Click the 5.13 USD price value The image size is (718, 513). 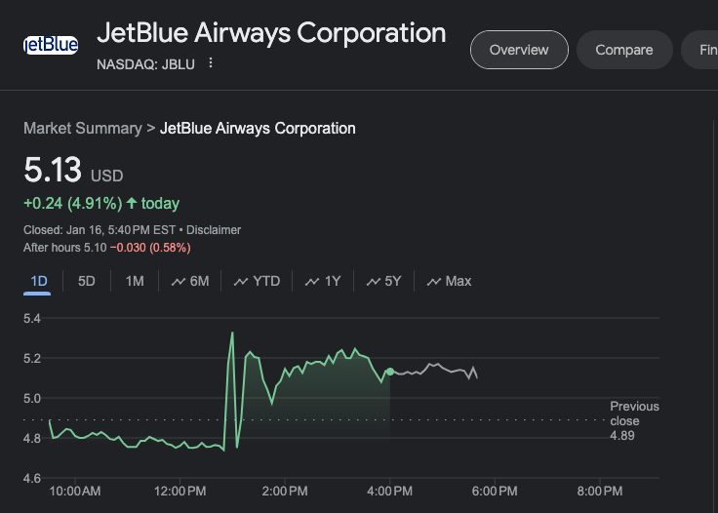coord(53,172)
